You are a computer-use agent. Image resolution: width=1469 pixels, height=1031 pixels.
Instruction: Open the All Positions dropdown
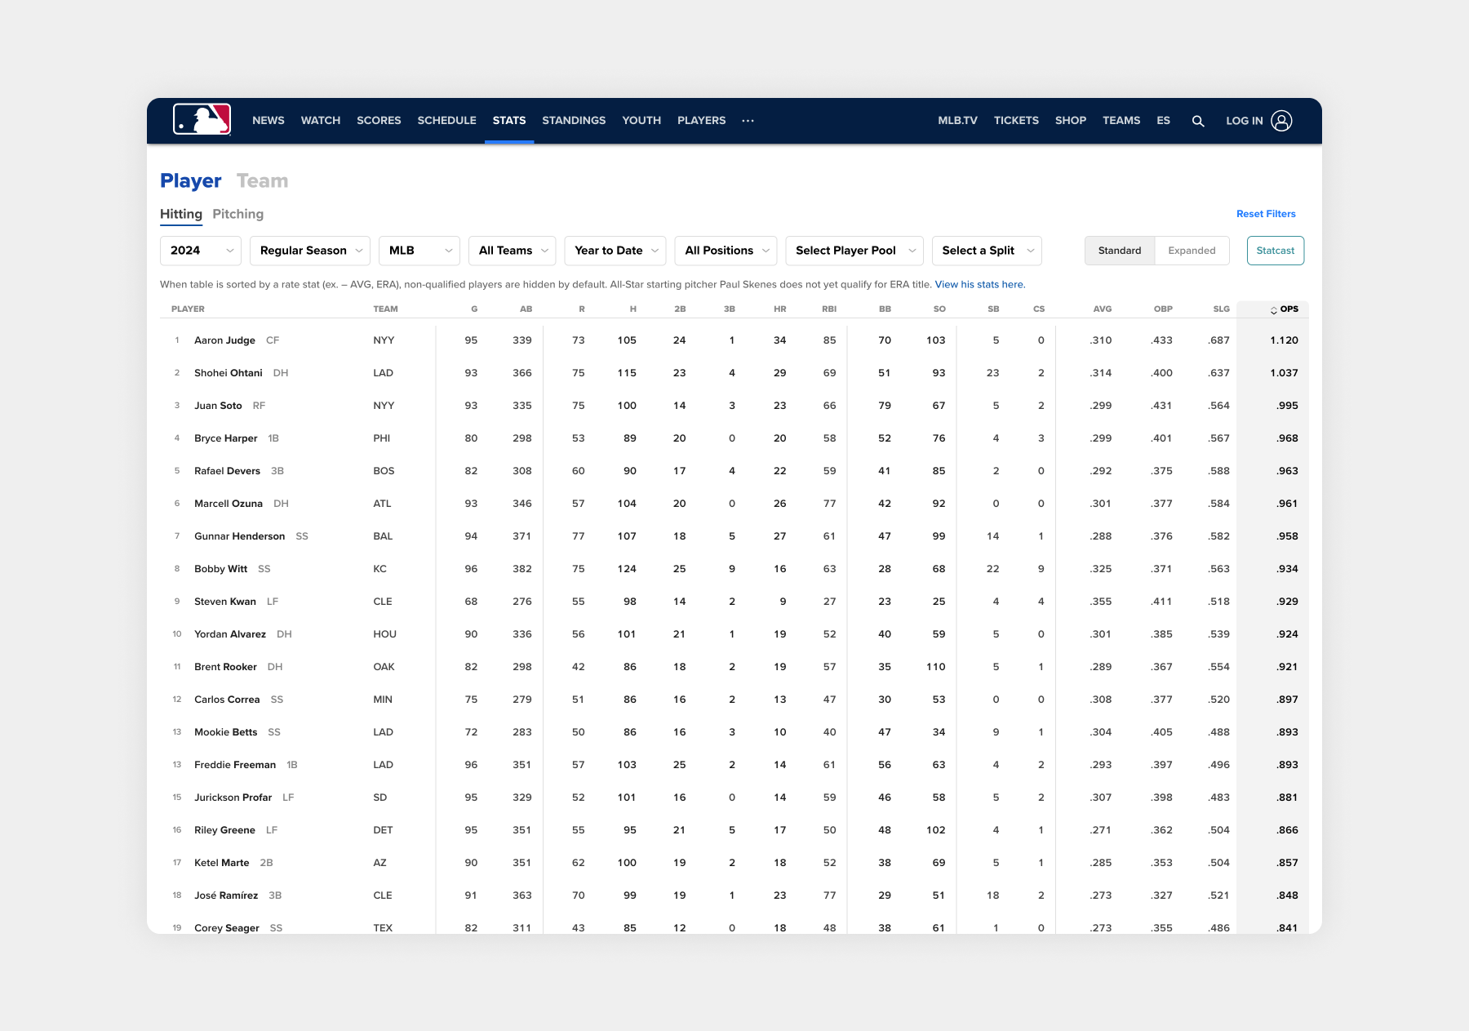726,251
